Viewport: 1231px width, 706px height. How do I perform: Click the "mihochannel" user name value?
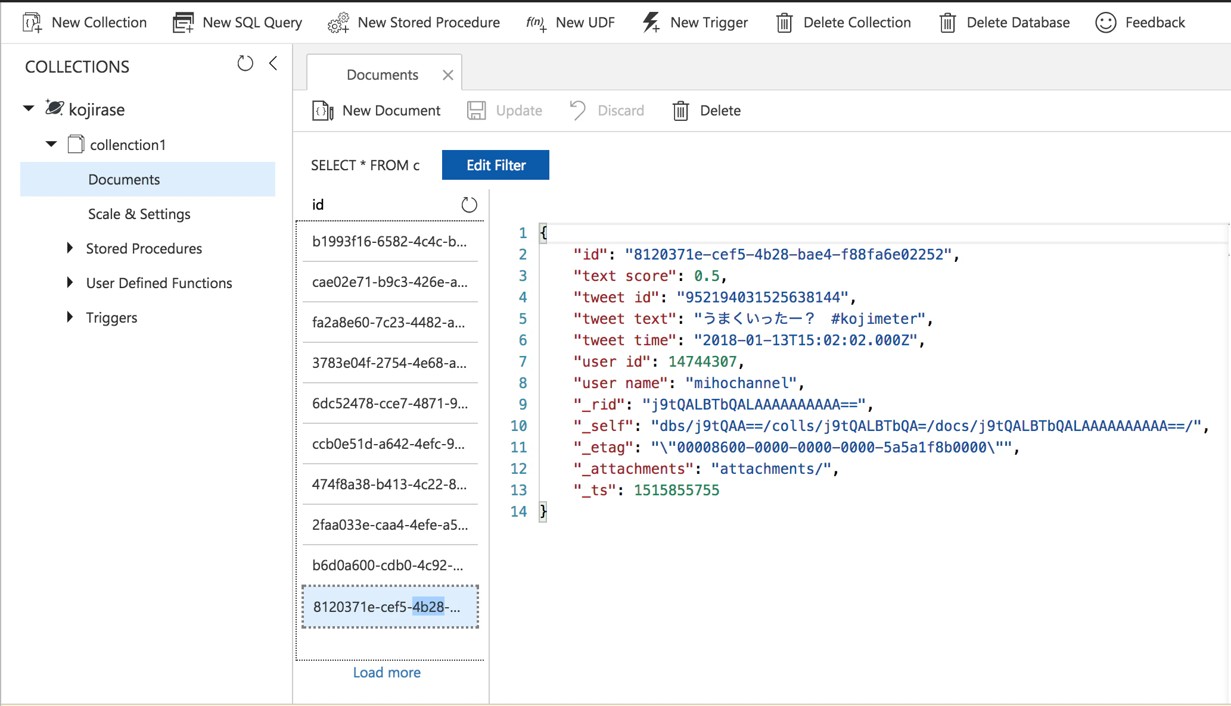pyautogui.click(x=741, y=383)
